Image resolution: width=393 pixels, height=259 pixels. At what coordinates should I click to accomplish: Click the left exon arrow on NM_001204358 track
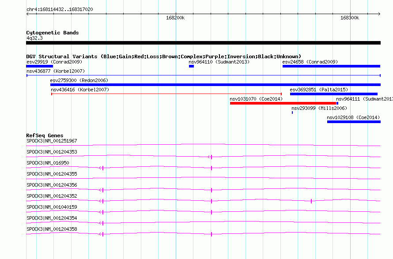101,234
